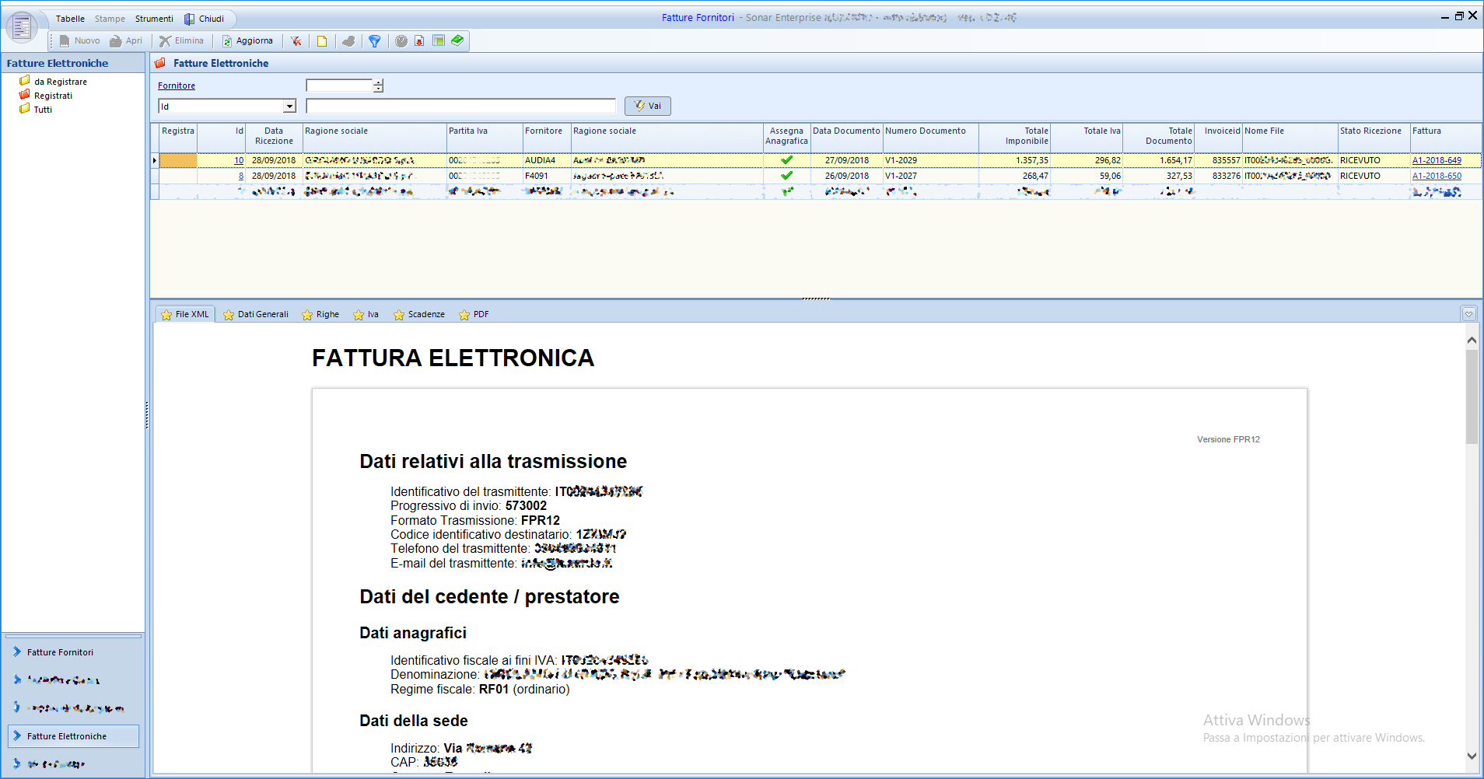Click the red arrow export document icon
Screen dimensions: 1484x779
pyautogui.click(x=419, y=41)
